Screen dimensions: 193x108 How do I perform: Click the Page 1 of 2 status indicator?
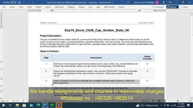tap(5, 101)
